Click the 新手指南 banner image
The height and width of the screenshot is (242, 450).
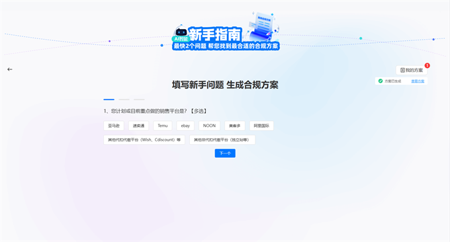(x=226, y=32)
